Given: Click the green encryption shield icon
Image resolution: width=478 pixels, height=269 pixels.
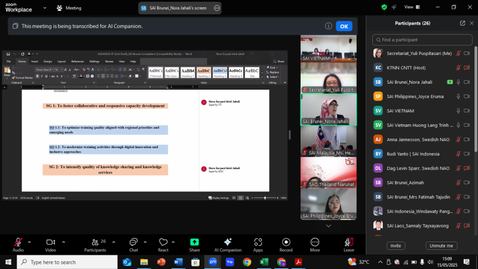Looking at the screenshot, I should [384, 7].
